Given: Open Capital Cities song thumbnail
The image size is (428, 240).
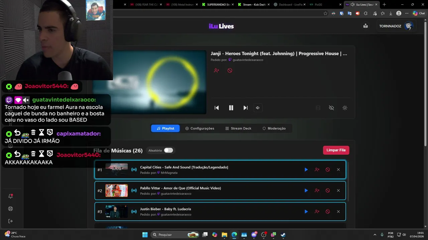Looking at the screenshot, I should (x=116, y=170).
